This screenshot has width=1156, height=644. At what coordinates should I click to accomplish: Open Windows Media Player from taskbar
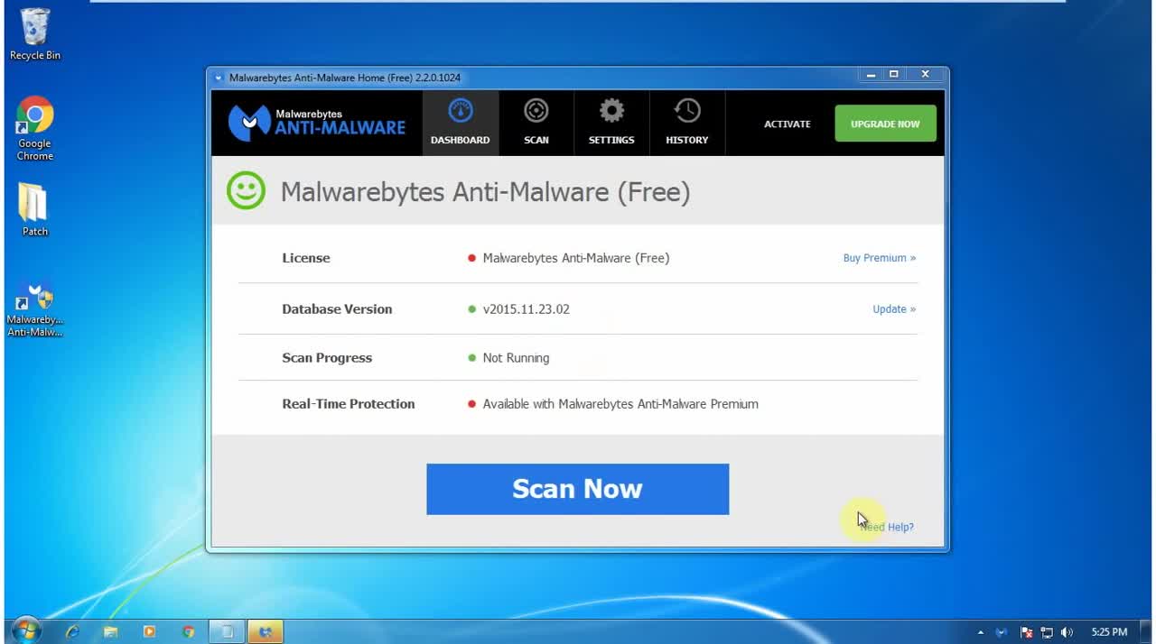coord(150,632)
